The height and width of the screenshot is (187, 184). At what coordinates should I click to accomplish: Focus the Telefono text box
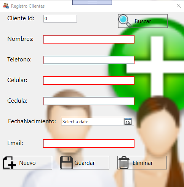point(89,60)
